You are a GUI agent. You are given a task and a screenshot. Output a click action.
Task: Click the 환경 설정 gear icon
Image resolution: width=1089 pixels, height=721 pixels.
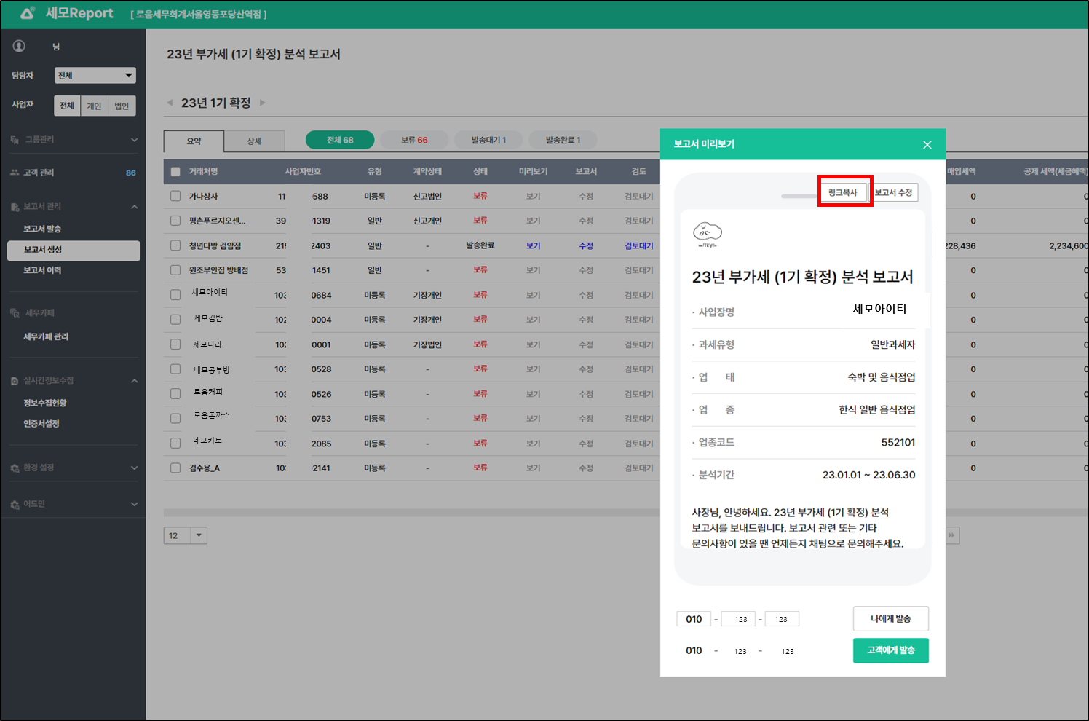tap(15, 468)
